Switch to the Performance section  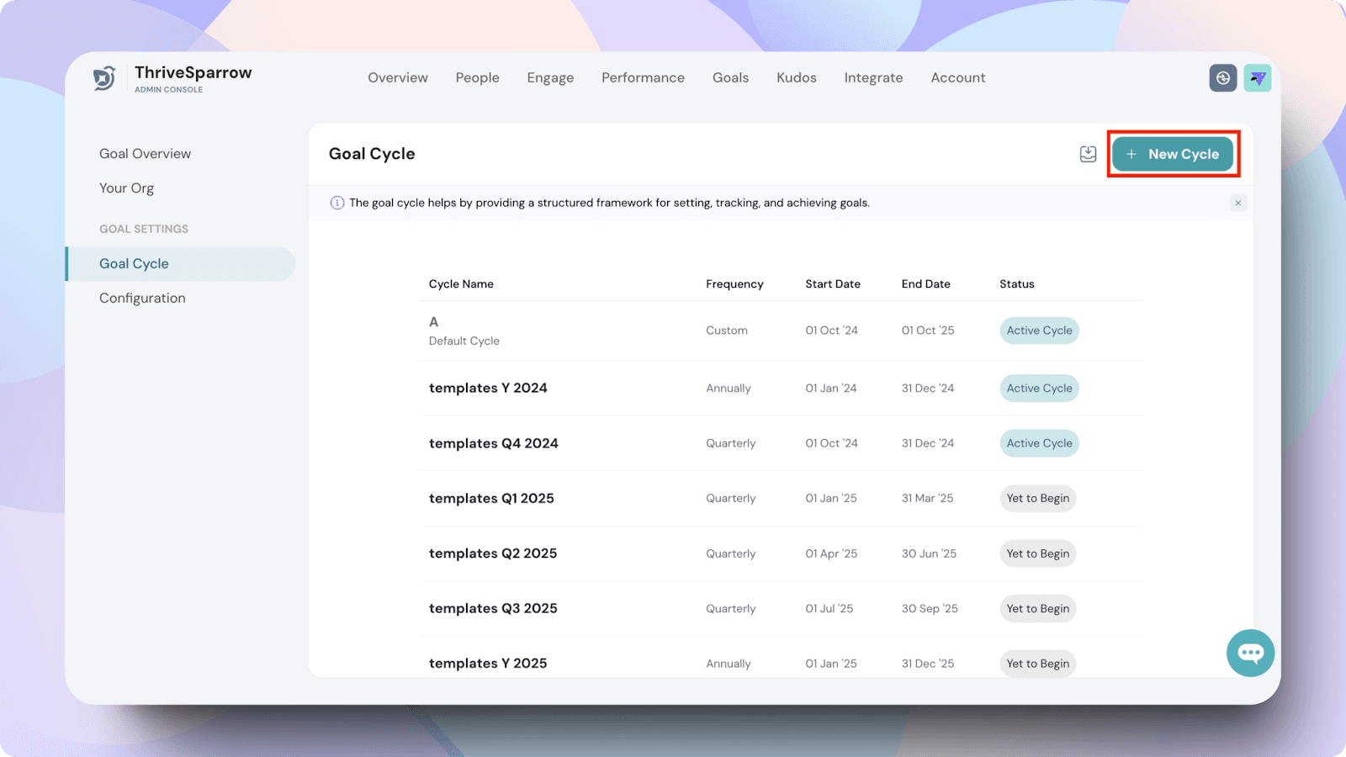click(x=643, y=77)
